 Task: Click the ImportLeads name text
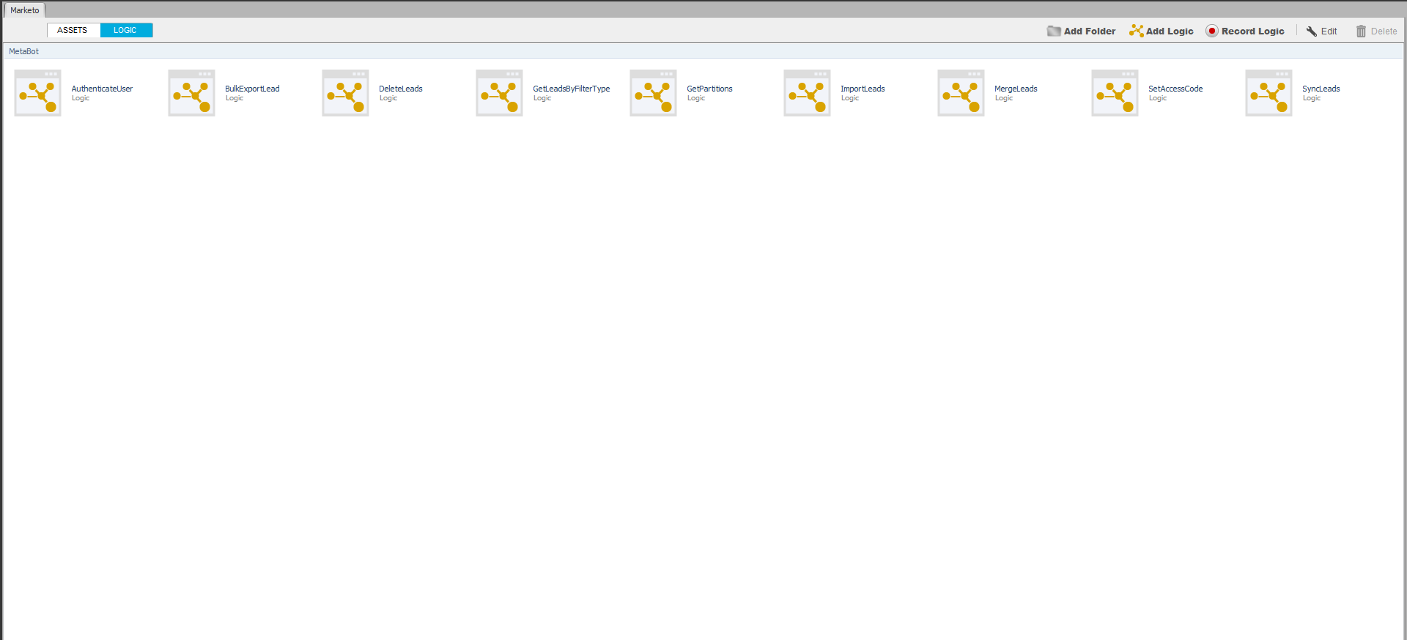tap(863, 89)
